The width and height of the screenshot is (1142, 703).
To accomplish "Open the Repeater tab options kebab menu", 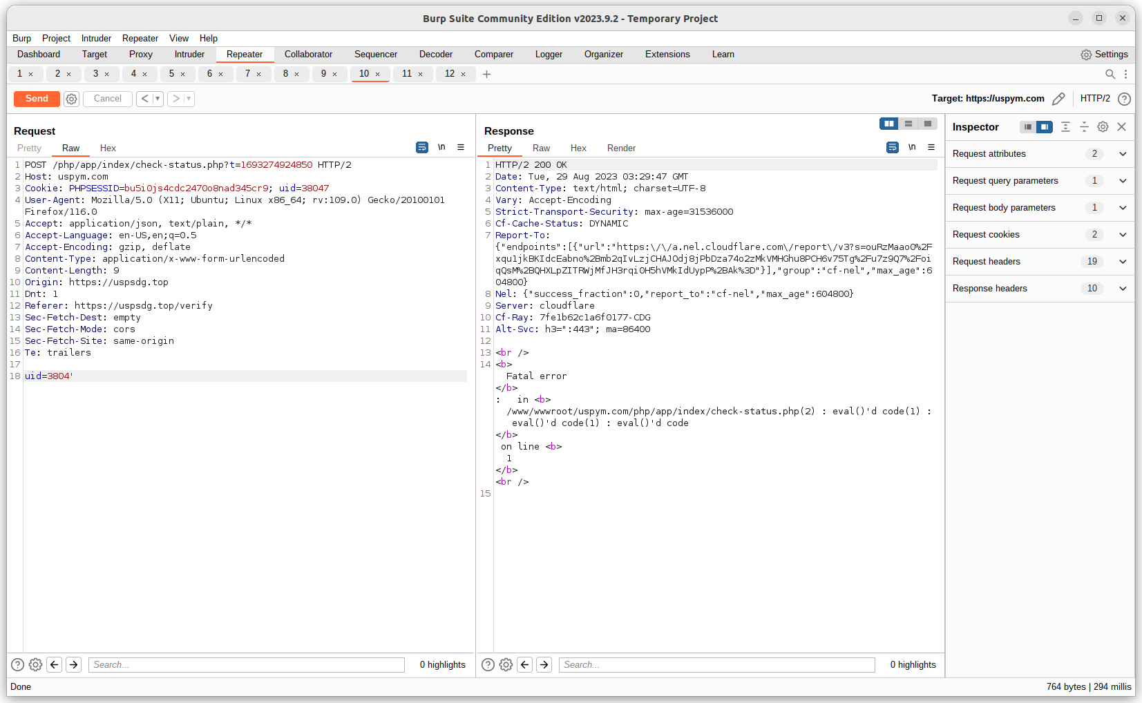I will [x=1125, y=74].
